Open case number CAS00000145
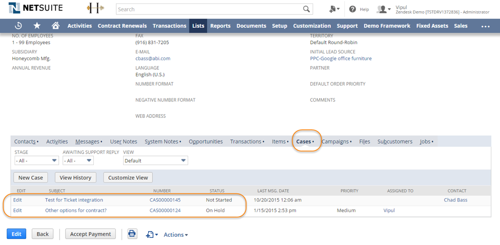500x245 pixels. click(x=165, y=200)
